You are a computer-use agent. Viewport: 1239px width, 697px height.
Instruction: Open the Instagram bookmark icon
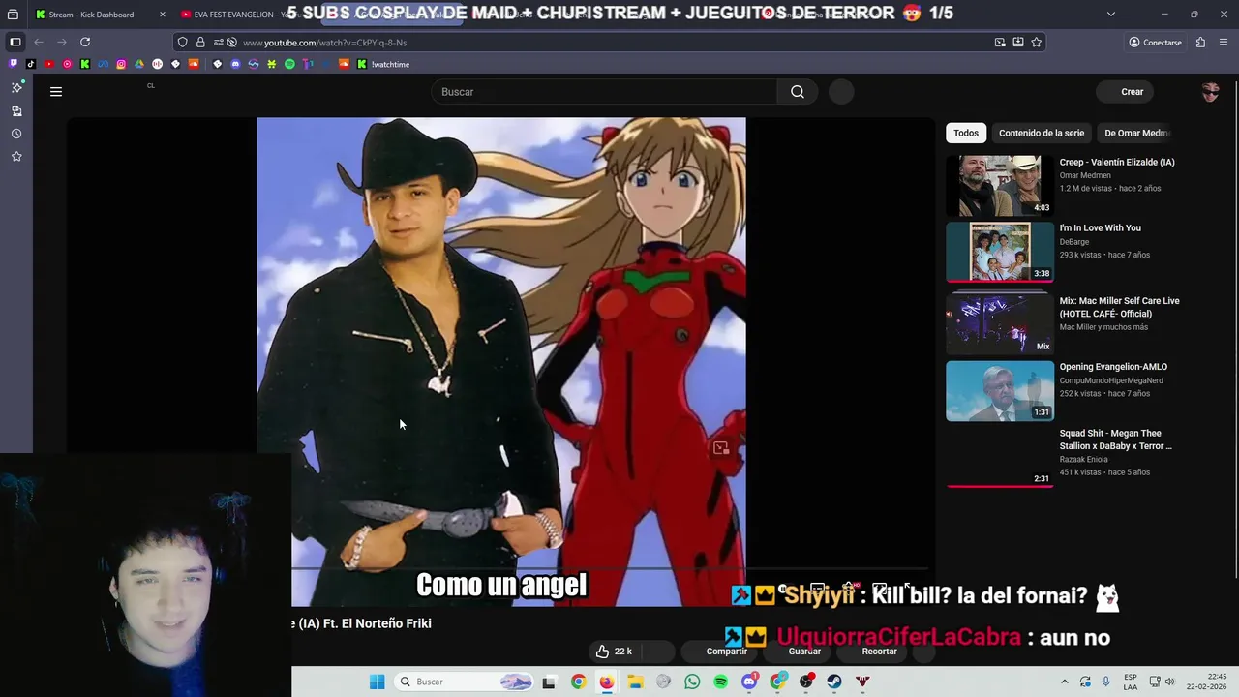tap(121, 64)
